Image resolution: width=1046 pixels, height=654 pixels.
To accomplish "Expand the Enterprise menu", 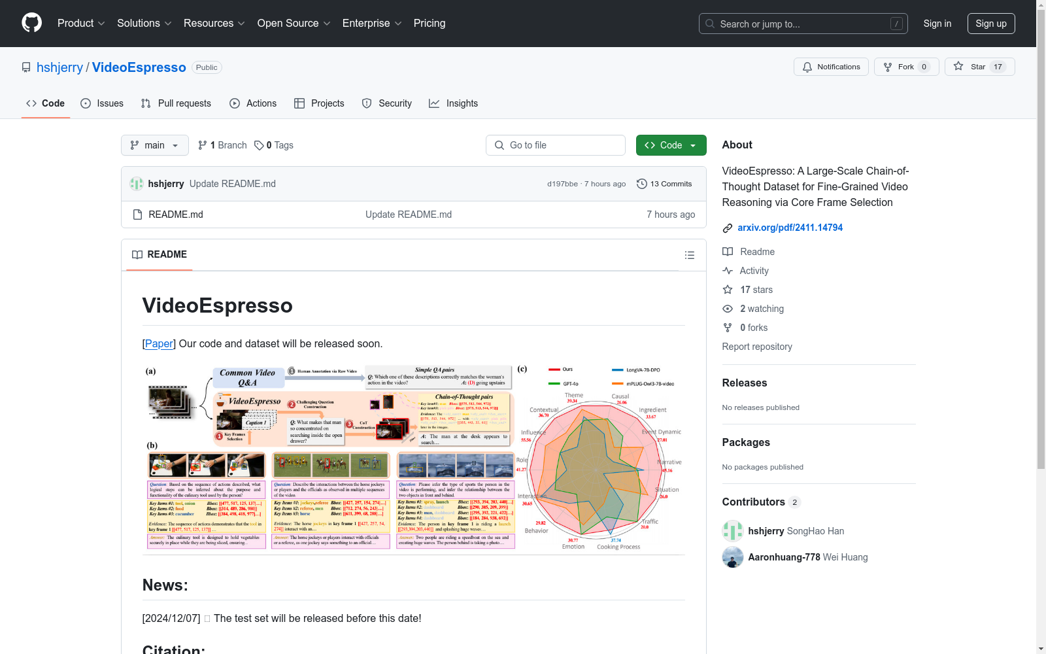I will [372, 24].
